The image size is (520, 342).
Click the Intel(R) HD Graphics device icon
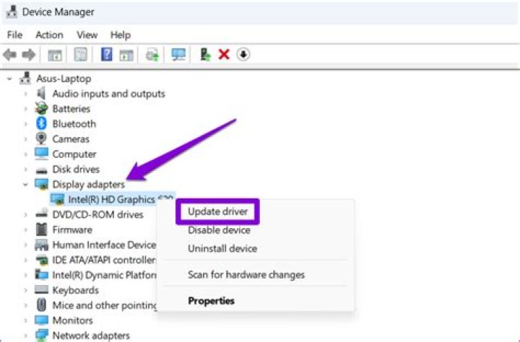point(57,199)
